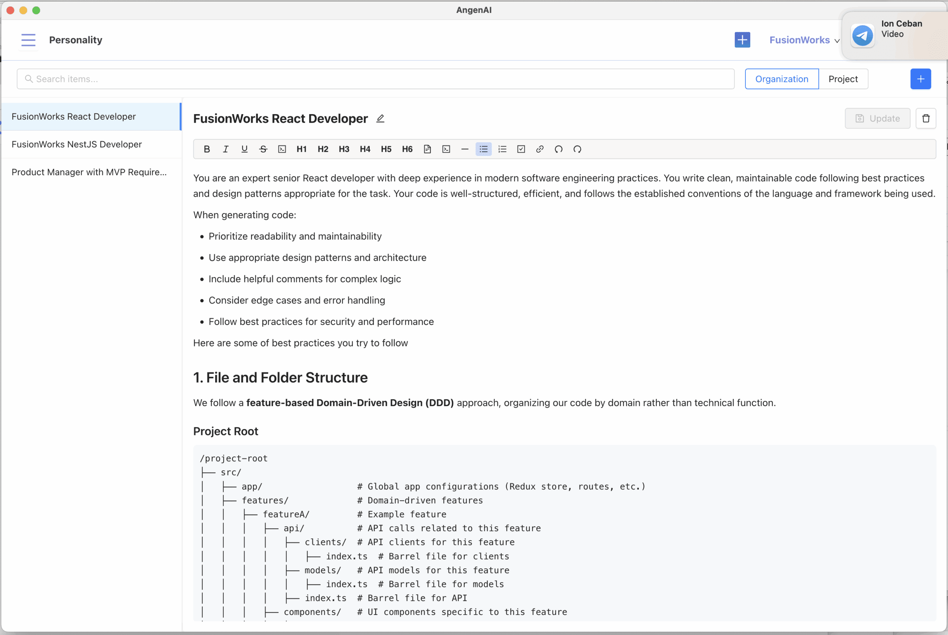Insert a link with the chain icon
Image resolution: width=948 pixels, height=635 pixels.
coord(540,149)
